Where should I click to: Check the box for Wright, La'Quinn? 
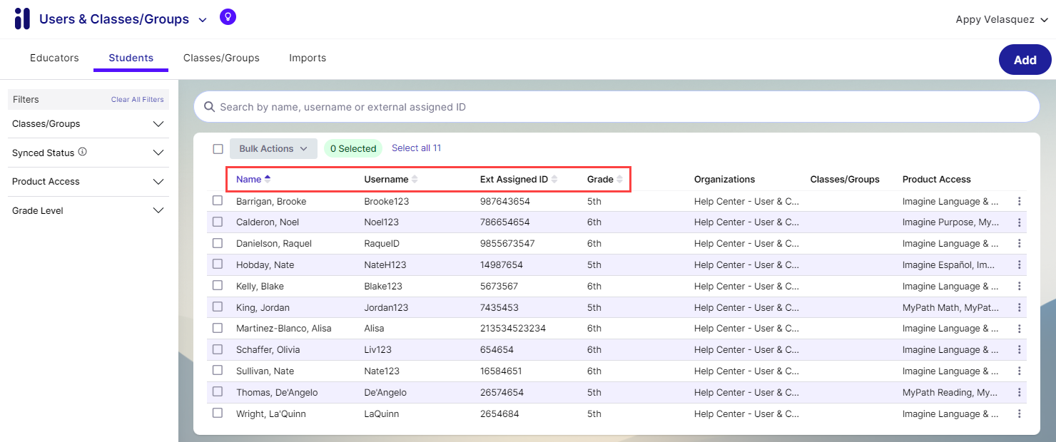[x=218, y=413]
